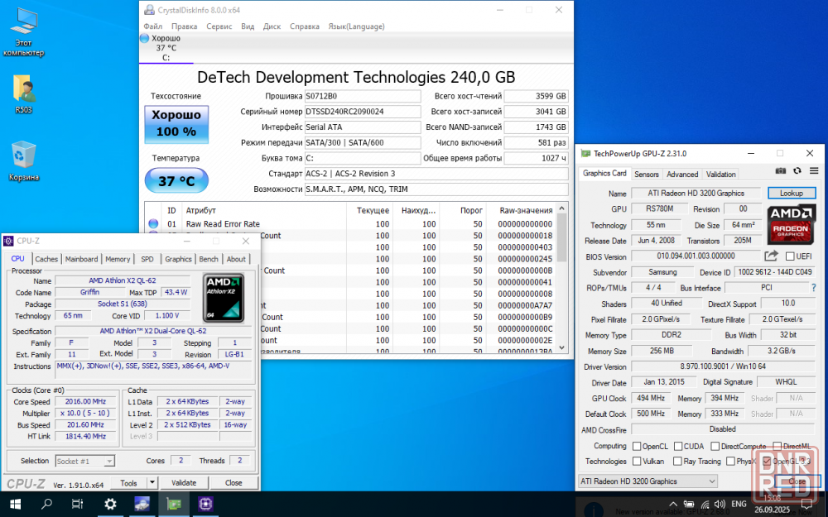
Task: Toggle the Vulkan checkbox
Action: pyautogui.click(x=637, y=462)
